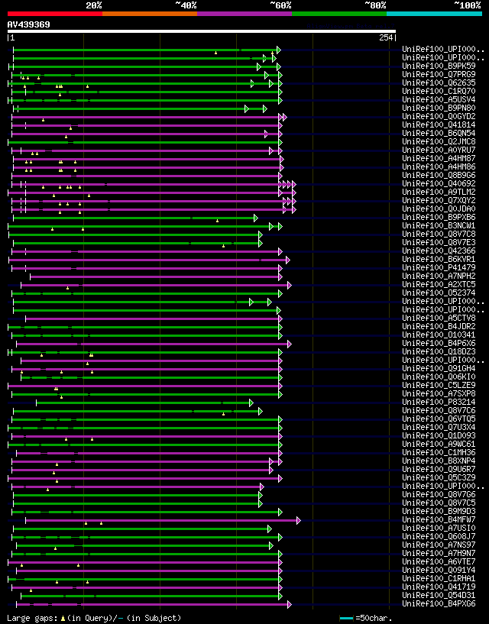Click the red 20% identity legend segment
The height and width of the screenshot is (624, 489).
pos(55,14)
